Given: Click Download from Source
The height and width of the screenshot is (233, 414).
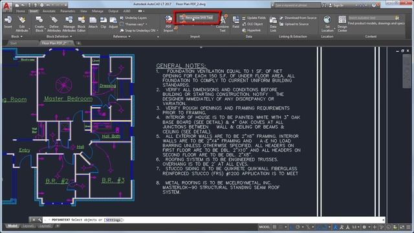Looking at the screenshot, I should click(x=298, y=18).
